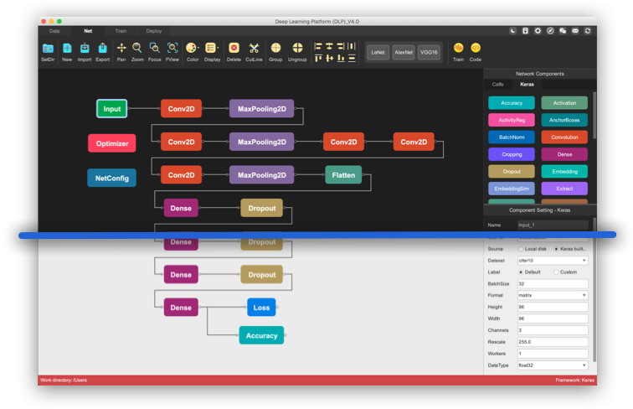Click the Ungroup icon
The width and height of the screenshot is (633, 409).
click(297, 48)
